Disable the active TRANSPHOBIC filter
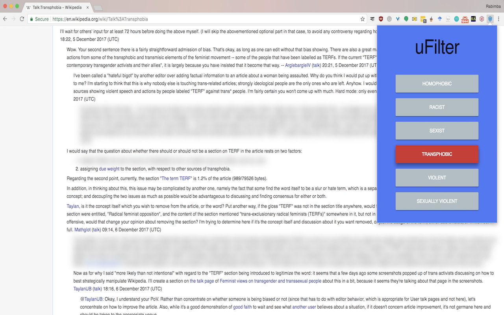 click(x=437, y=154)
